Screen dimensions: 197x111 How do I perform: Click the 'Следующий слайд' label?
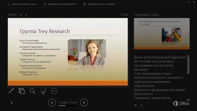146,15
